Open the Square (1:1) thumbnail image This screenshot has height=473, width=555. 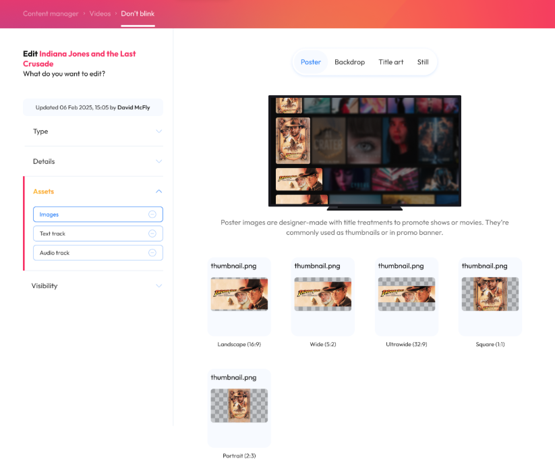point(490,294)
